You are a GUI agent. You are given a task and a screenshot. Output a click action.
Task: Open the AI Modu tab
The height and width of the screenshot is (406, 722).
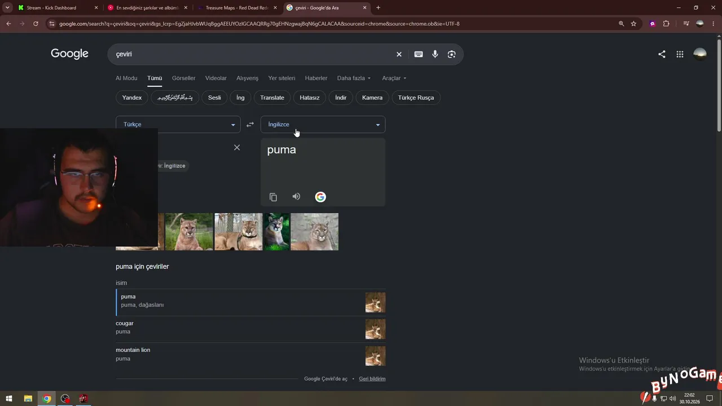tap(126, 78)
